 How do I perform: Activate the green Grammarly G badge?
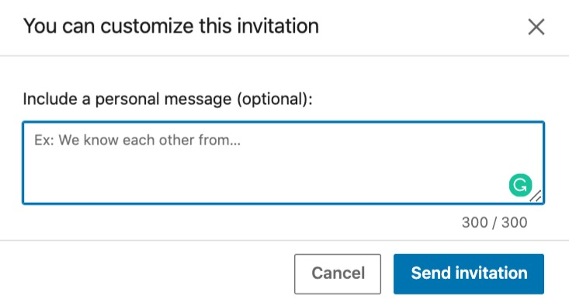(x=520, y=185)
